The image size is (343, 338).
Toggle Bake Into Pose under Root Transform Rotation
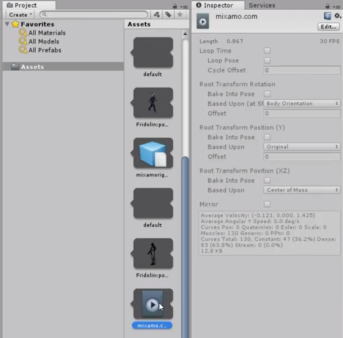pos(267,94)
